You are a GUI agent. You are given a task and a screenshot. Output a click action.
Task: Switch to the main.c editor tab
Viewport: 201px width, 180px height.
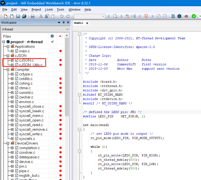tap(79, 23)
